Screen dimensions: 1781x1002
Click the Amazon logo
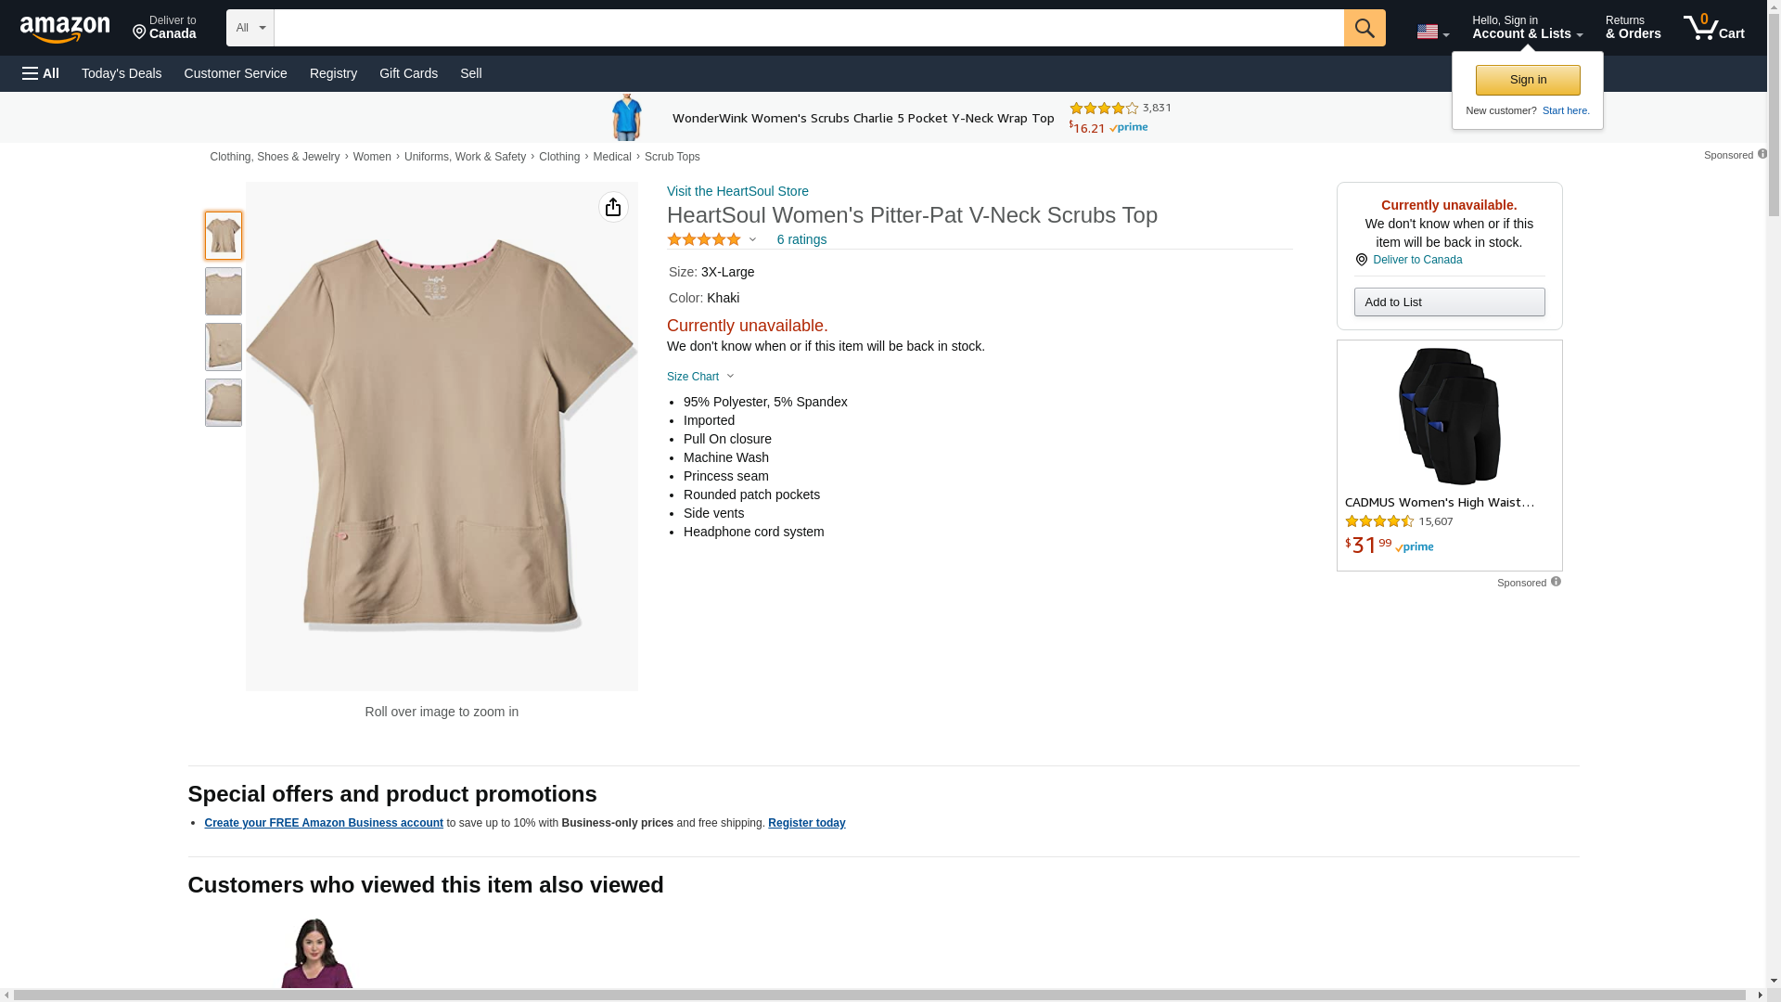[x=65, y=29]
